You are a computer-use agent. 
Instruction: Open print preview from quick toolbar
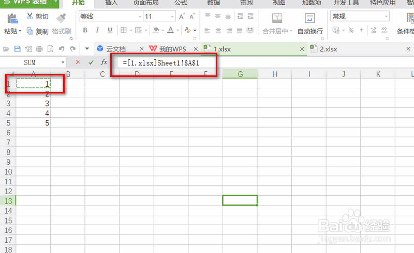pos(50,49)
